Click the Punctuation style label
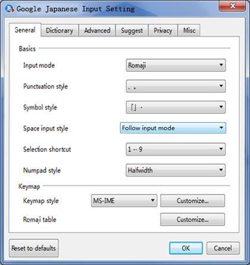Screen dimensions: 250x265 45,86
